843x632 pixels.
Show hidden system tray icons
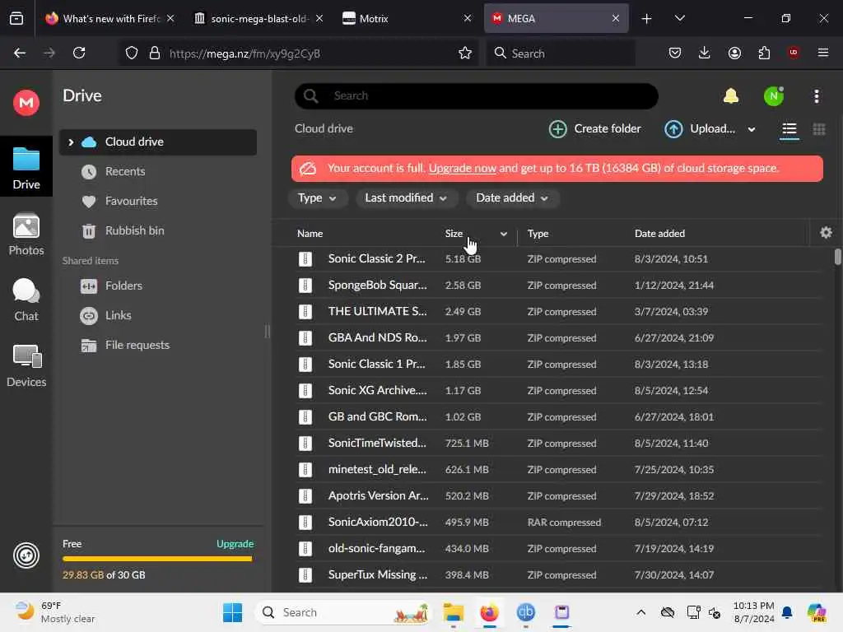click(640, 612)
